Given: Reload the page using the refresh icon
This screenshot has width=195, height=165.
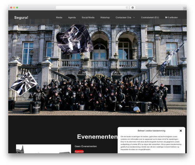Looking at the screenshot, I should 127,7.
